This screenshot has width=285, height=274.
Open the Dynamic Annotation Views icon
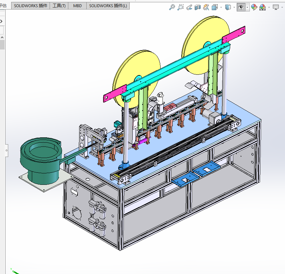pyautogui.click(x=206, y=7)
